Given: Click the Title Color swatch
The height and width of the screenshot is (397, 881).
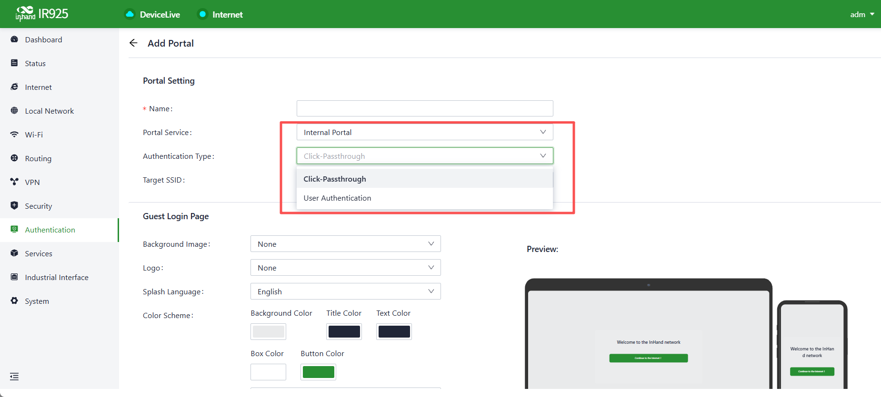Looking at the screenshot, I should [x=344, y=331].
